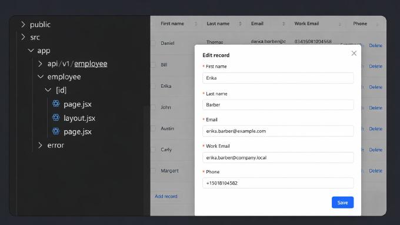The image size is (400, 225).
Task: Select the public folder label
Action: (x=41, y=25)
